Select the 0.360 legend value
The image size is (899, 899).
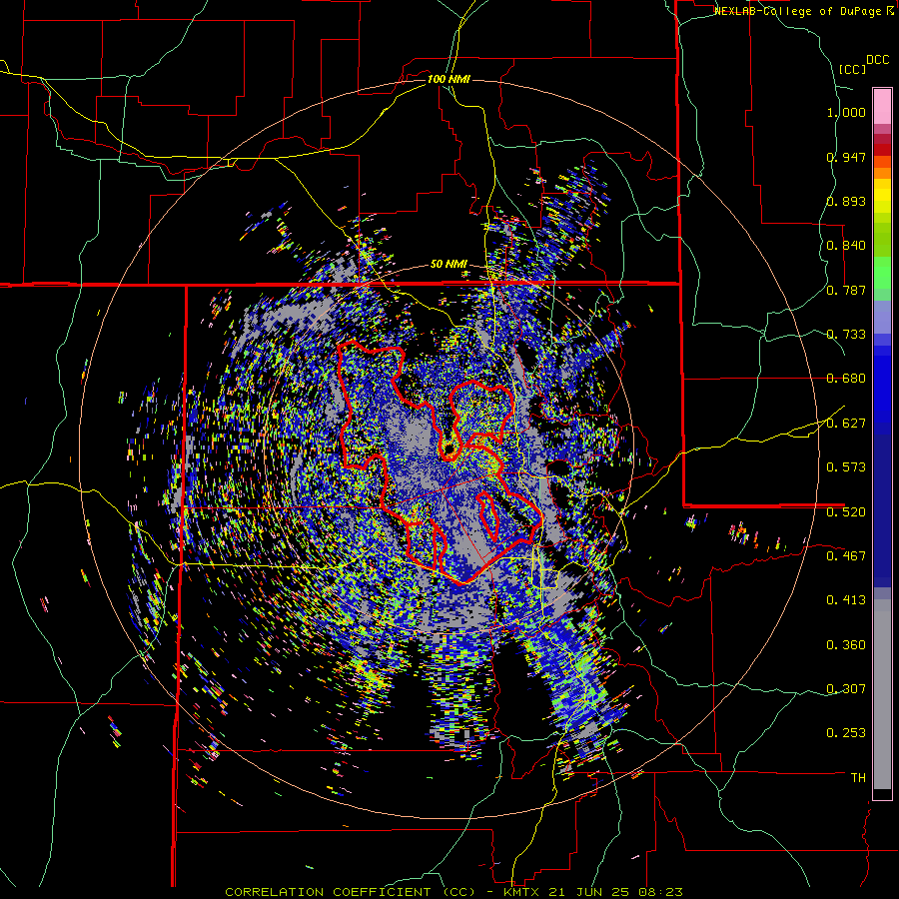pyautogui.click(x=846, y=645)
